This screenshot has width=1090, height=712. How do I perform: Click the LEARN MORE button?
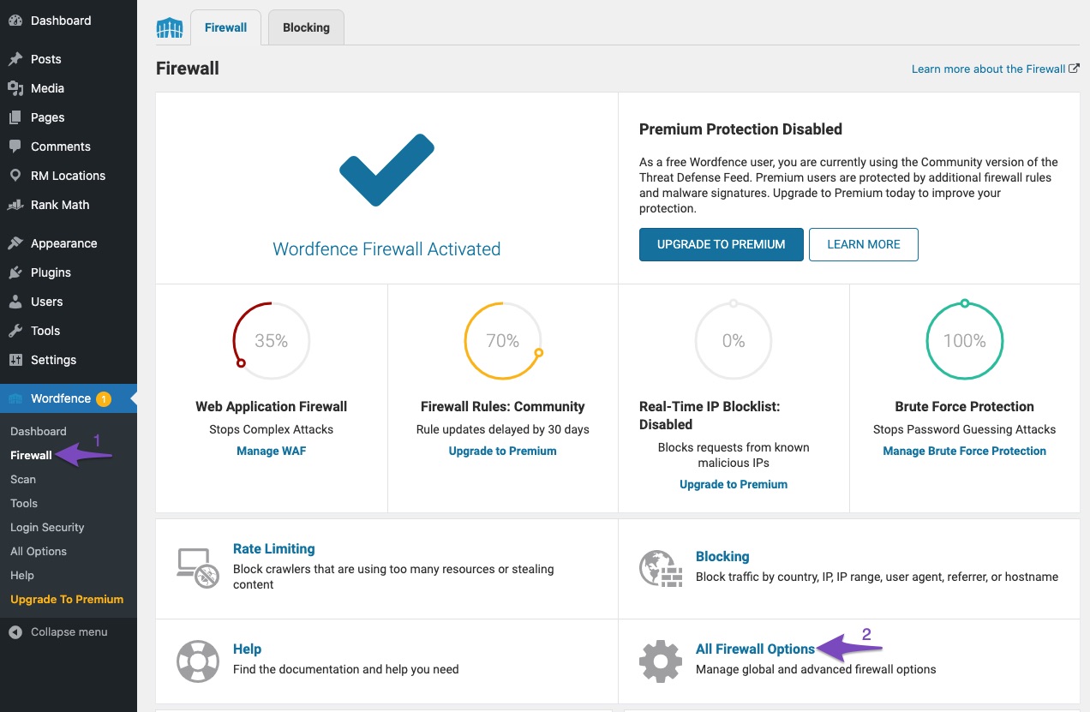tap(864, 244)
